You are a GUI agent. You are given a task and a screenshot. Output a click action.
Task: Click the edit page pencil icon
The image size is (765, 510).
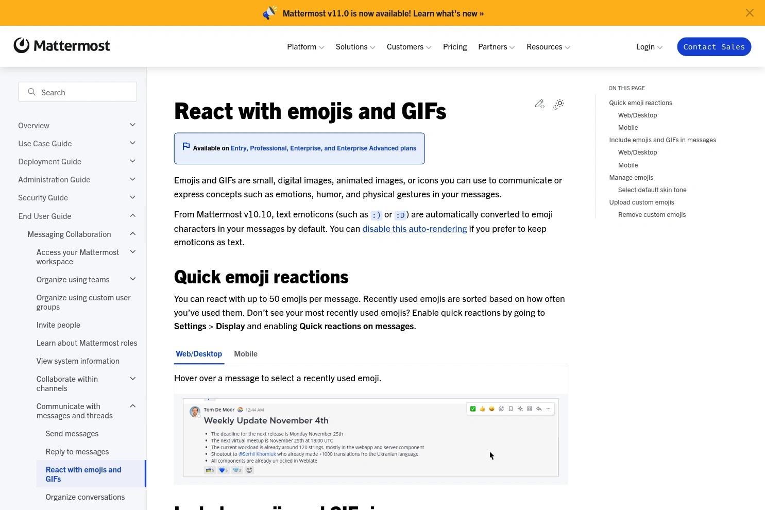539,104
